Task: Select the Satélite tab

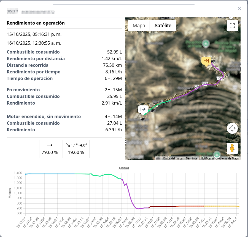Action: click(x=162, y=25)
